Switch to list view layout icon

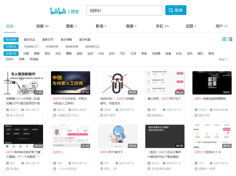tap(230, 39)
